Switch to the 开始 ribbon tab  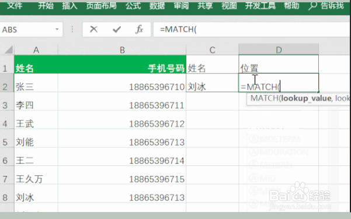pos(46,6)
